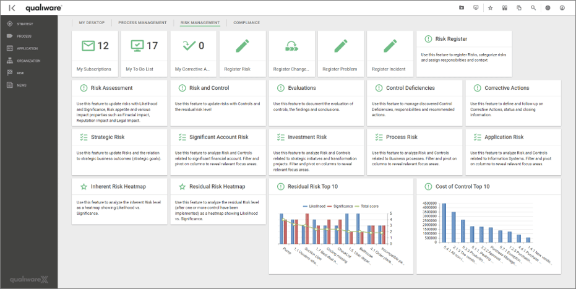
Task: Click Process tag icon in sidebar
Action: point(10,36)
